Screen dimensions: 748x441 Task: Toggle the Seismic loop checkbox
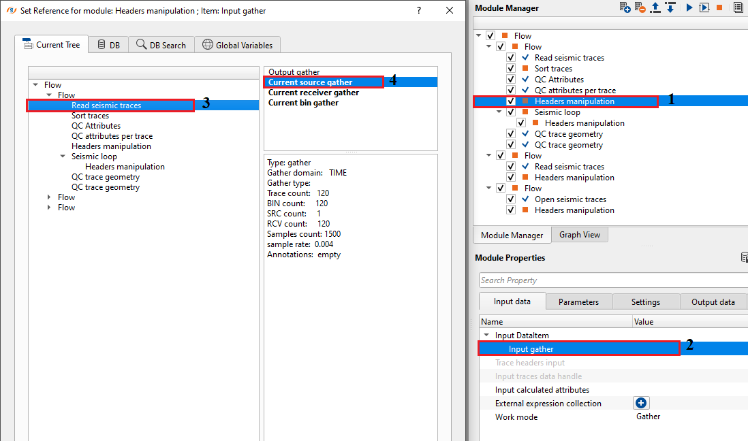pos(511,112)
